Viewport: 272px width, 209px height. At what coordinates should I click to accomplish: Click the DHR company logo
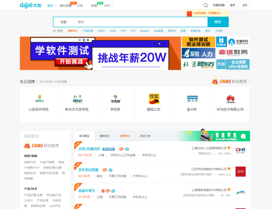click(241, 150)
